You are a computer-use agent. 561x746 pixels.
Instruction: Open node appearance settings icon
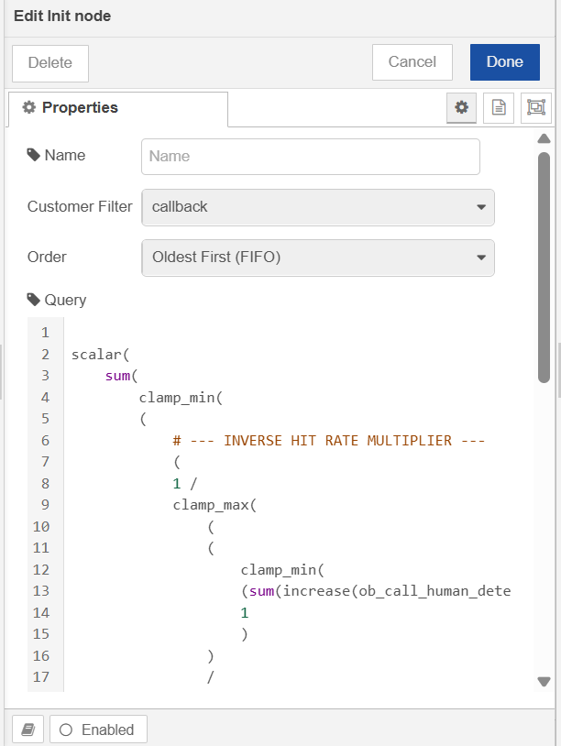pyautogui.click(x=535, y=108)
